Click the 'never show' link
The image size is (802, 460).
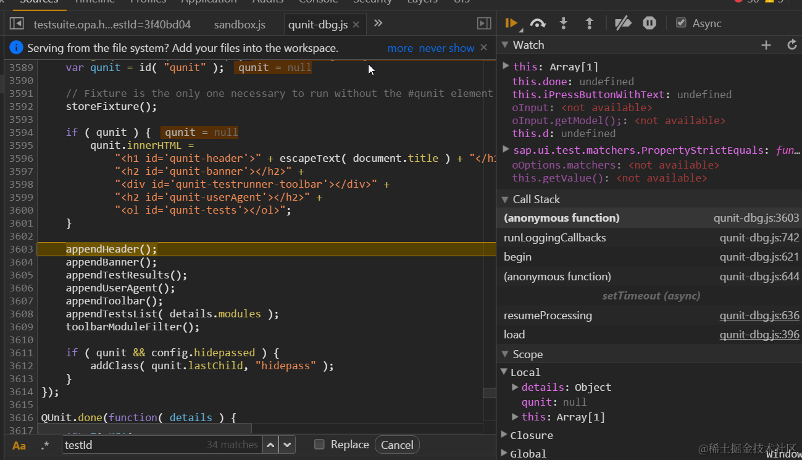(x=446, y=48)
